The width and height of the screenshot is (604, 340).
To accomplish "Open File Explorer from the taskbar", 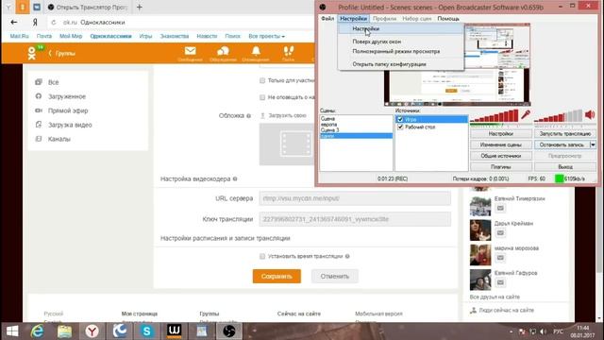I will tap(64, 331).
